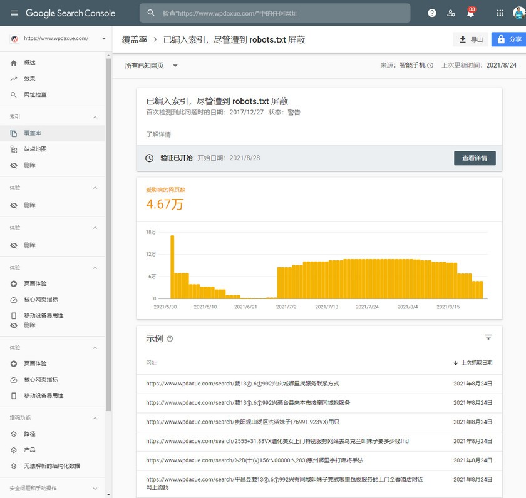Sort by 上次抓取日期 column header
Image resolution: width=526 pixels, height=498 pixels.
(473, 363)
